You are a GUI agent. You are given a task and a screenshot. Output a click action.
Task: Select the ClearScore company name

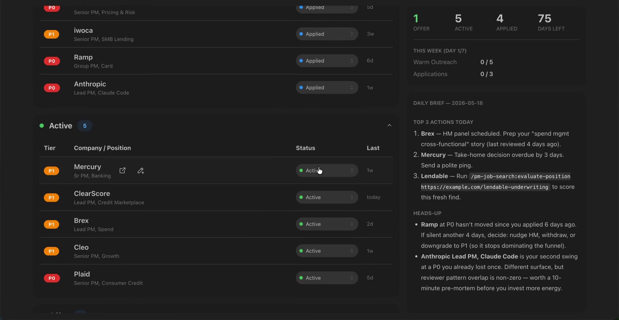click(92, 193)
